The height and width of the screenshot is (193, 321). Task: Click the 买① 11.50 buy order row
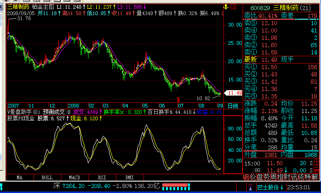(281, 67)
